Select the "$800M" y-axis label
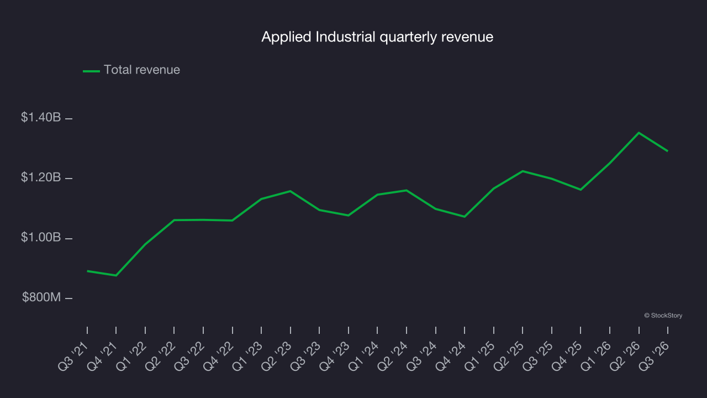The width and height of the screenshot is (707, 398). [x=41, y=297]
